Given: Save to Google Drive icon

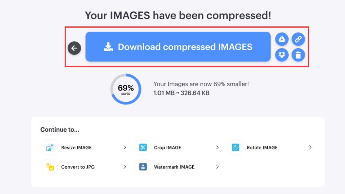Looking at the screenshot, I should (282, 39).
